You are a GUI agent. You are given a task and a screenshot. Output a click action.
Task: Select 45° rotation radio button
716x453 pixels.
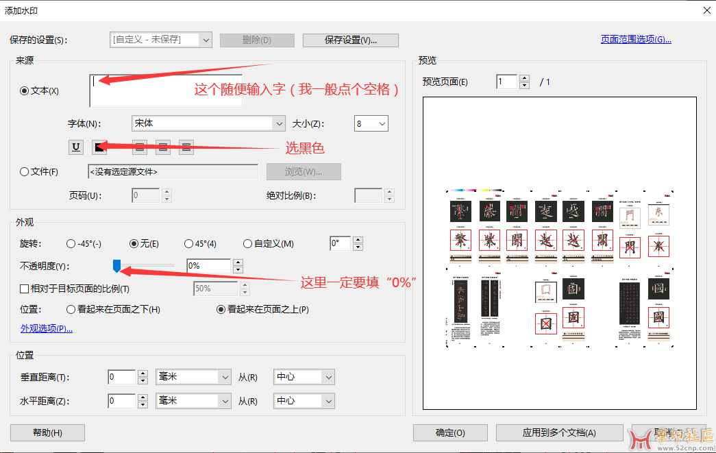tap(188, 244)
